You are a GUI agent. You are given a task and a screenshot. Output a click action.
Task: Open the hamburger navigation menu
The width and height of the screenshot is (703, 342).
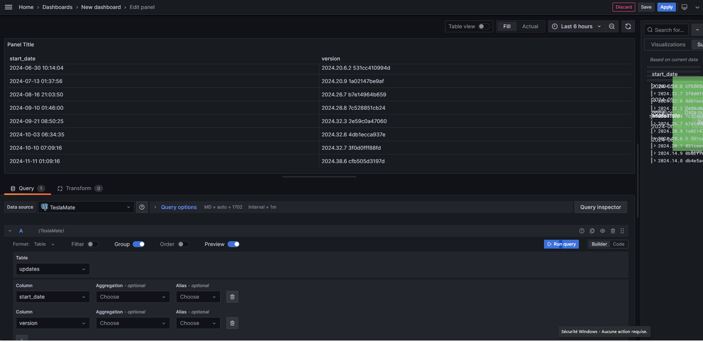click(8, 7)
